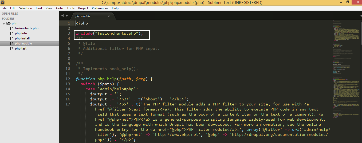The height and width of the screenshot is (143, 362).
Task: Open php.install from folder list
Action: (x=22, y=39)
